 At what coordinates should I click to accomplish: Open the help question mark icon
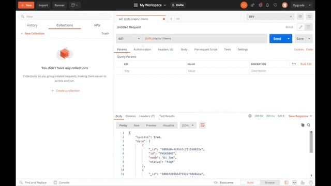pos(311,182)
